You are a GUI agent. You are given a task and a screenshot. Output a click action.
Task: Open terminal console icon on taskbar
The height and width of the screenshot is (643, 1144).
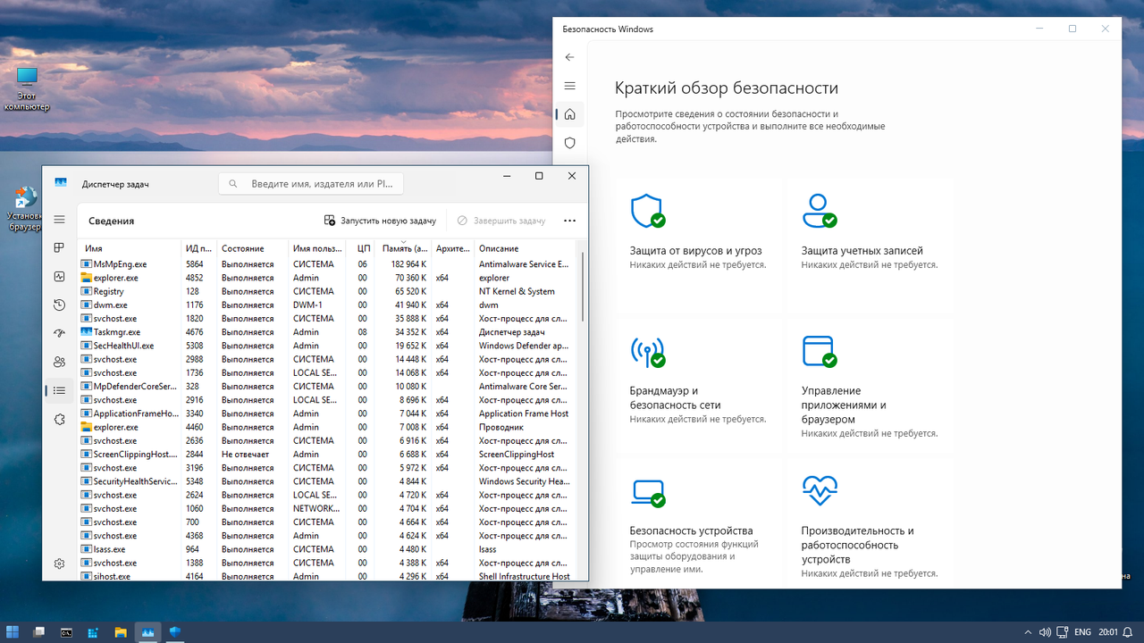pos(66,632)
